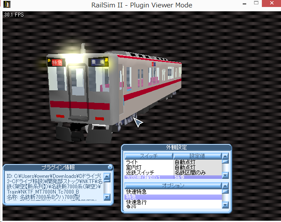Viewport: 281px width, 222px height.
Task: Click the train's red 特急 destination sign
Action: pyautogui.click(x=57, y=62)
